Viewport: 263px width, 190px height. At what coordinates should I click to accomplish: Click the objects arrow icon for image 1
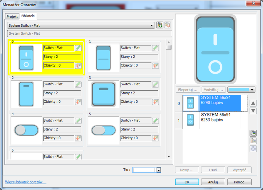(x=155, y=66)
